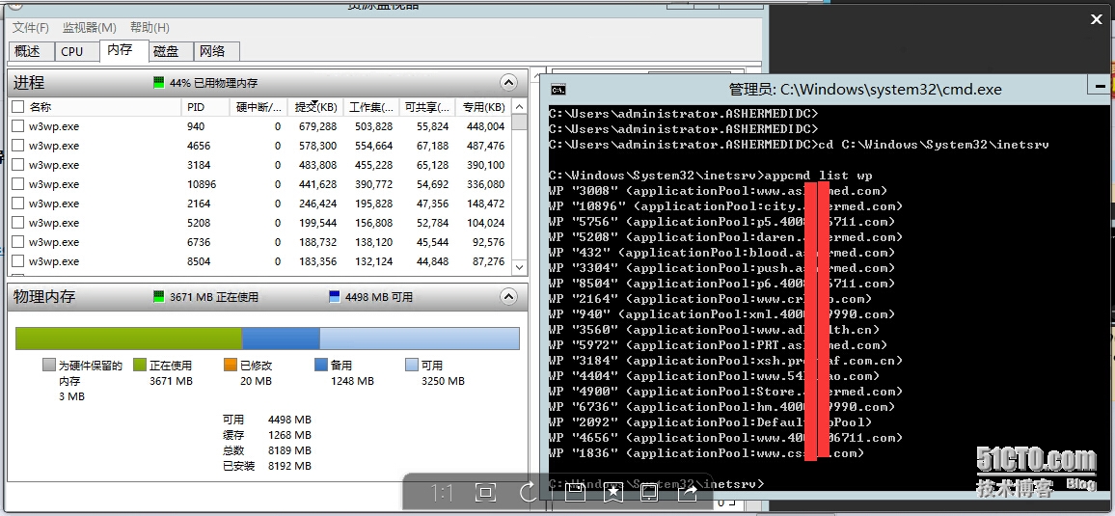Click the gray 为硬件保留的内存 legend swatch

pos(48,365)
